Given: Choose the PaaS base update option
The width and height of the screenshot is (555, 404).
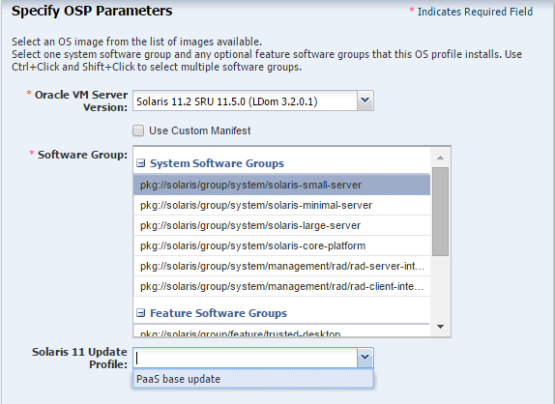Looking at the screenshot, I should (x=253, y=379).
